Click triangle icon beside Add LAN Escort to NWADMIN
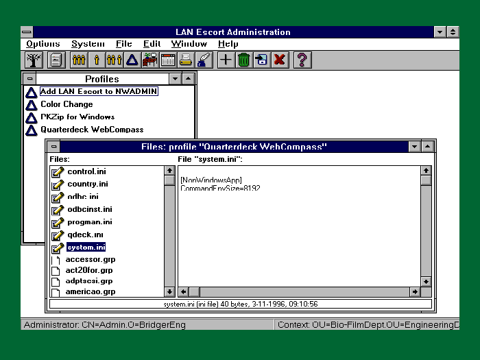The width and height of the screenshot is (480, 360). (32, 92)
